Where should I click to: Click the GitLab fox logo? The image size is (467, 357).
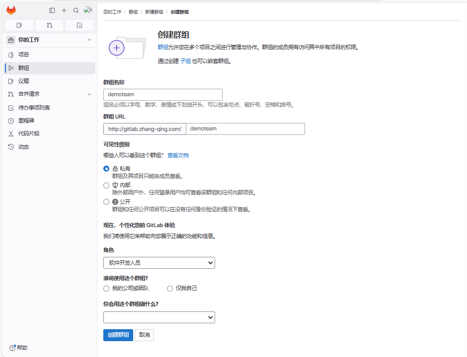pyautogui.click(x=11, y=10)
